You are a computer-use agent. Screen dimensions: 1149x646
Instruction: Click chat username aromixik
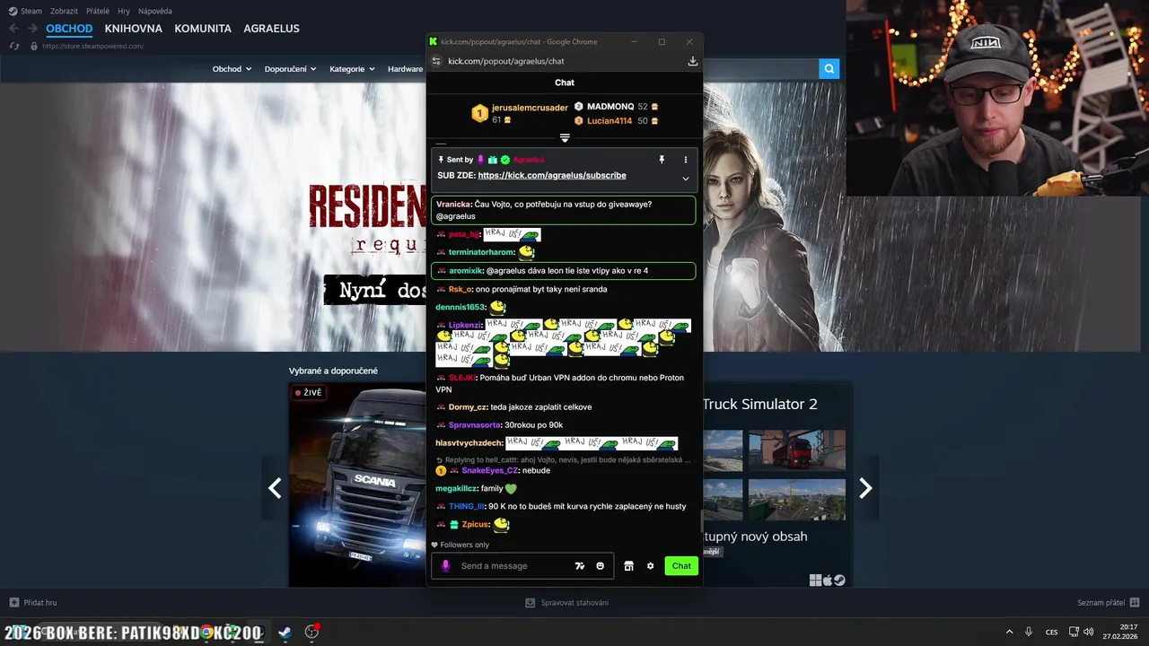coord(466,271)
